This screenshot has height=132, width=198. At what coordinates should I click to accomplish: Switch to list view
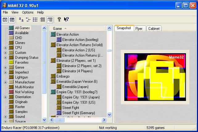tap(35, 19)
